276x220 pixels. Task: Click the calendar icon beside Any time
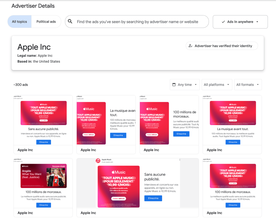coord(174,85)
